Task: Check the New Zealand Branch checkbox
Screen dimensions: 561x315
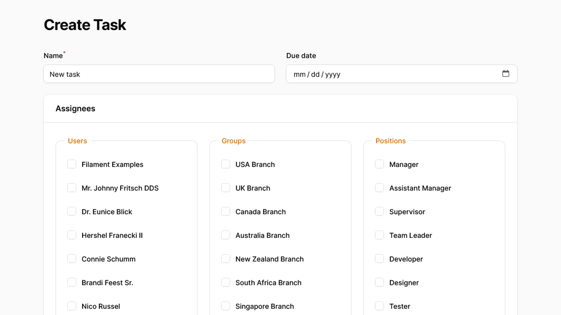Action: 225,259
